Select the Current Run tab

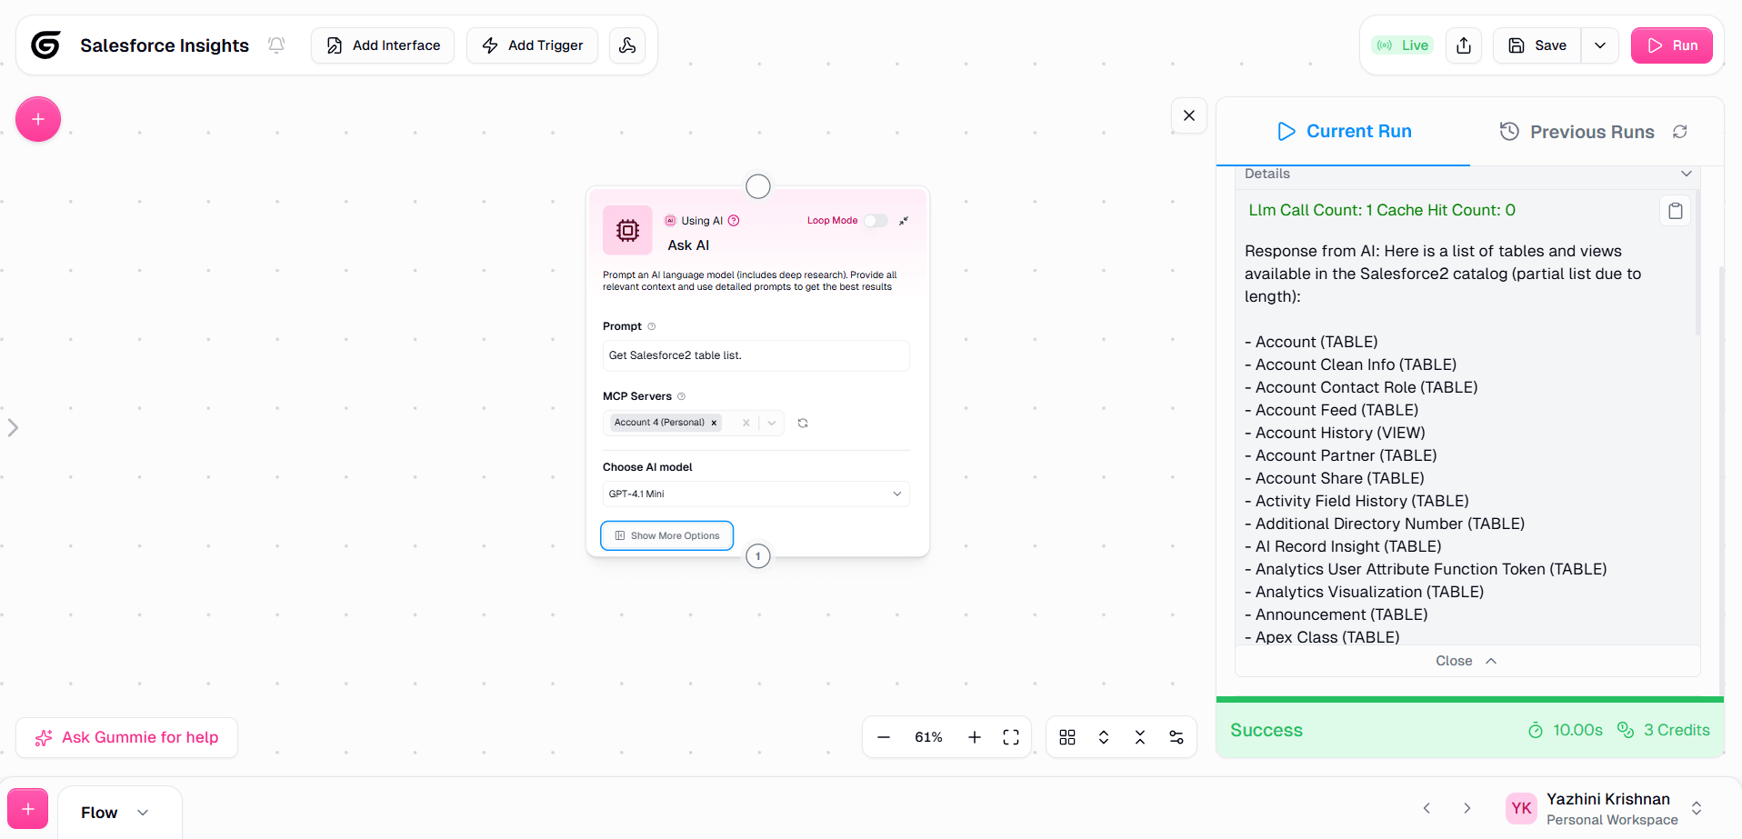click(1344, 132)
